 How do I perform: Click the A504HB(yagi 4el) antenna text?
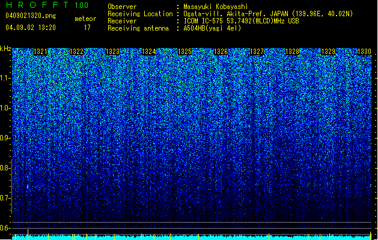point(212,28)
